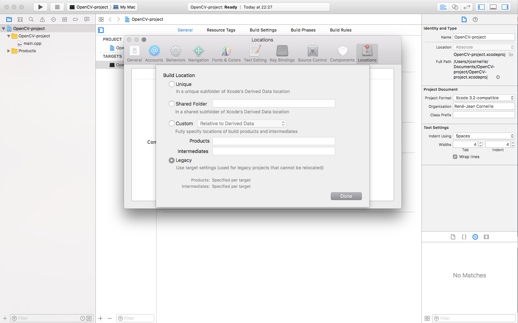This screenshot has height=323, width=518.
Task: Show the Code Snippet library braces icon
Action: click(464, 237)
